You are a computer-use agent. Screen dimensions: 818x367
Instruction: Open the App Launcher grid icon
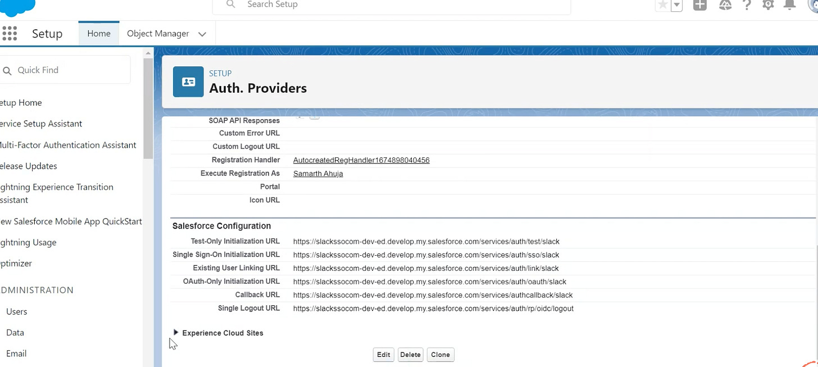click(x=10, y=34)
